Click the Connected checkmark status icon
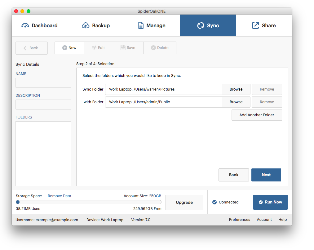 [x=214, y=202]
